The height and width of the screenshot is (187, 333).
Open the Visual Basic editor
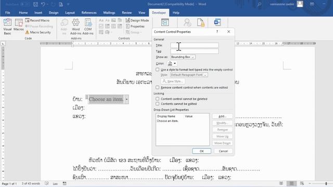coord(7,26)
